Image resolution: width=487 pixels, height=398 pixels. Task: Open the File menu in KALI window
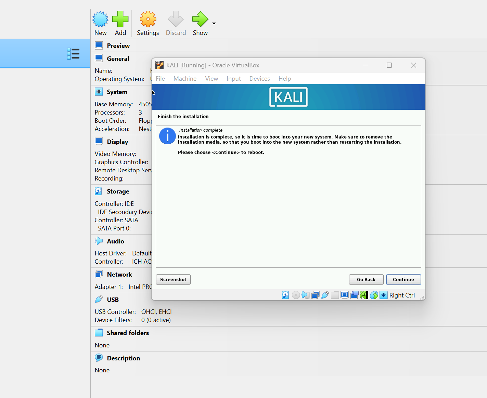[160, 79]
